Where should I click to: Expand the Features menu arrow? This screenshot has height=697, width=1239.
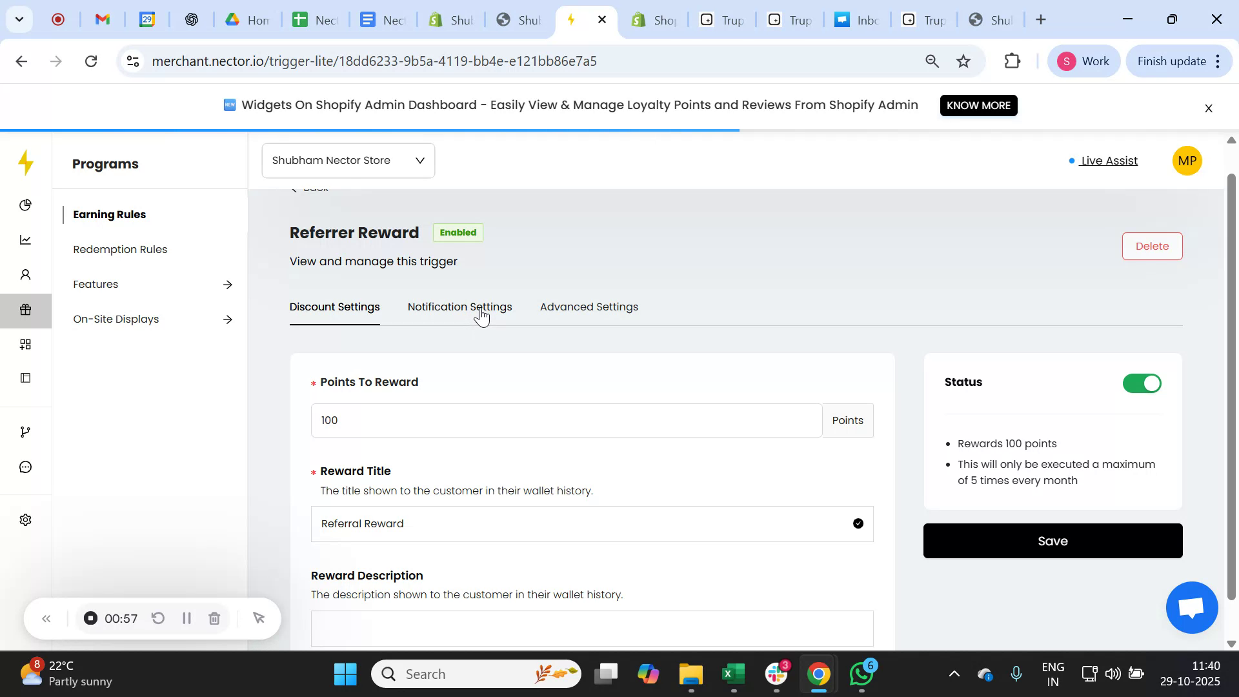228,284
